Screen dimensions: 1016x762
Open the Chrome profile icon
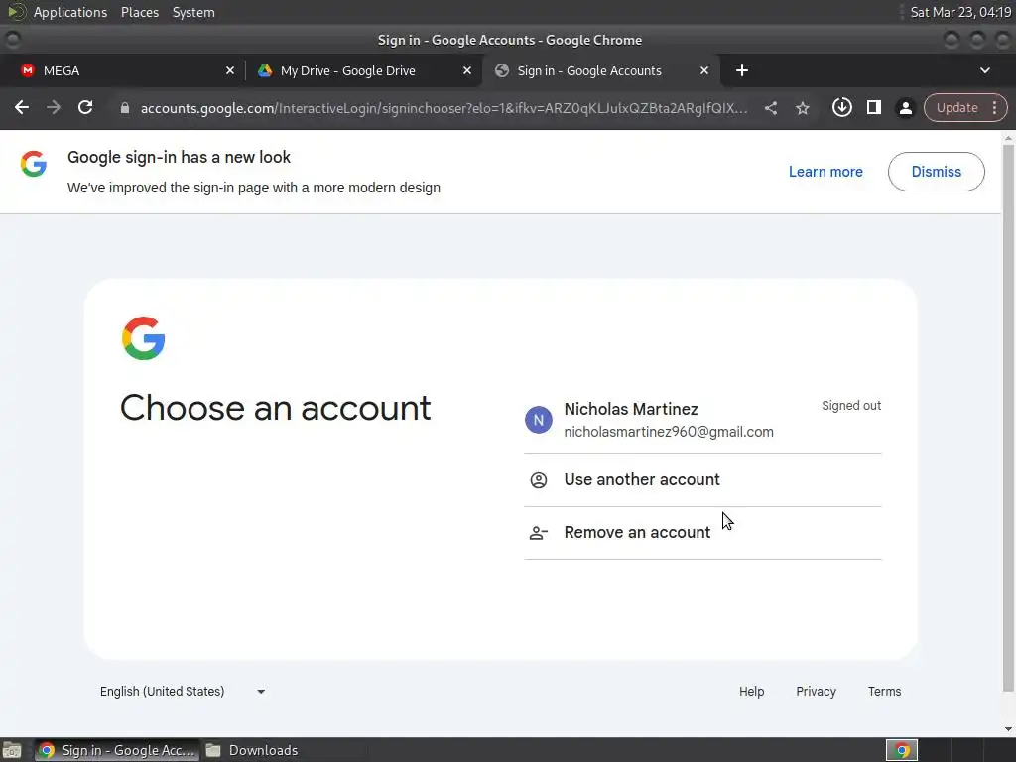(x=905, y=108)
